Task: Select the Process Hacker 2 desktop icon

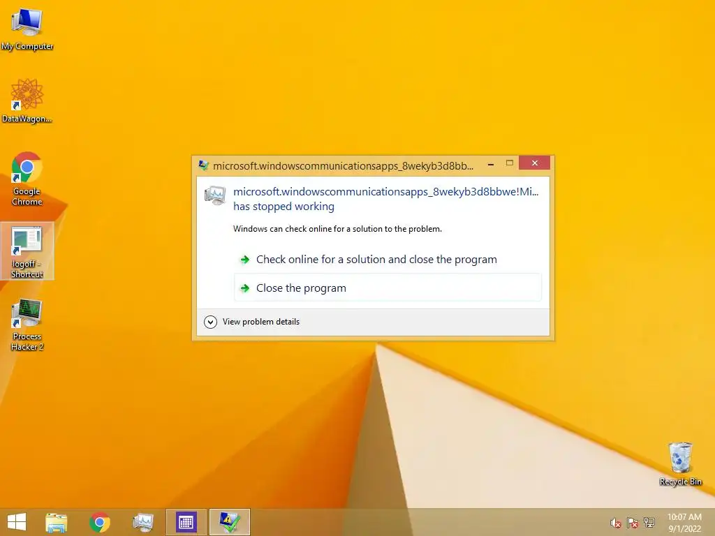Action: [27, 324]
